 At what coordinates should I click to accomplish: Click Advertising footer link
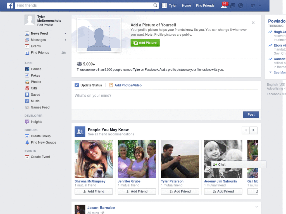click(275, 88)
